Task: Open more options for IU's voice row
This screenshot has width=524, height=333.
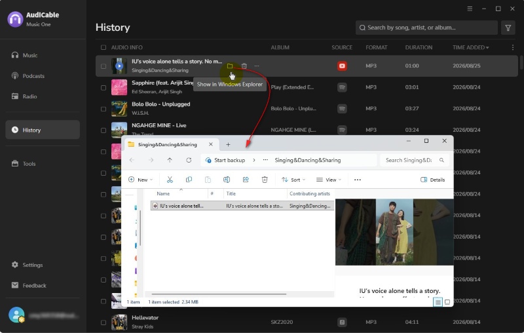Action: [x=257, y=66]
